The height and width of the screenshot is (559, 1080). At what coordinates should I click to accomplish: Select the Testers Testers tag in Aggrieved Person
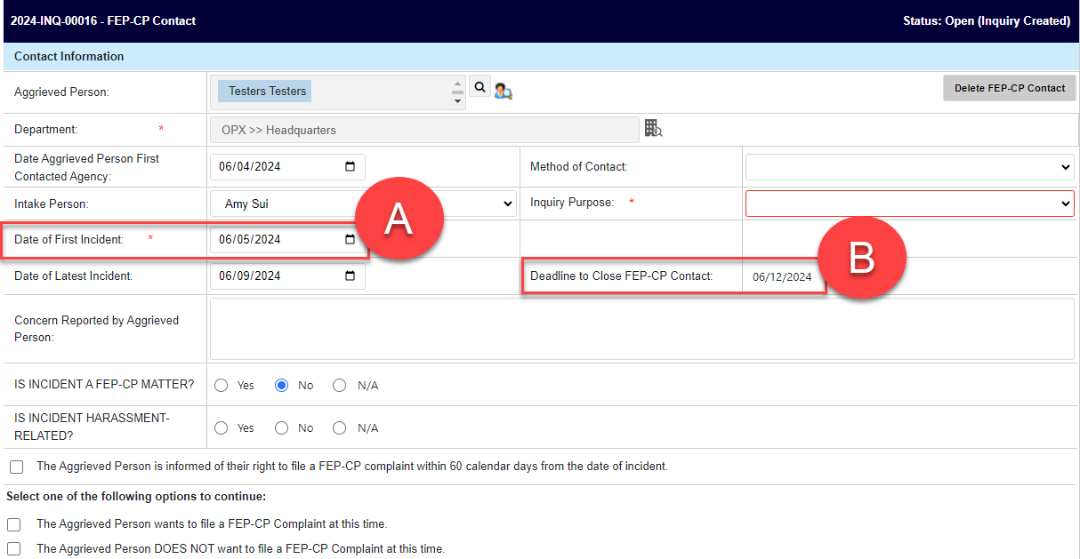pyautogui.click(x=264, y=91)
